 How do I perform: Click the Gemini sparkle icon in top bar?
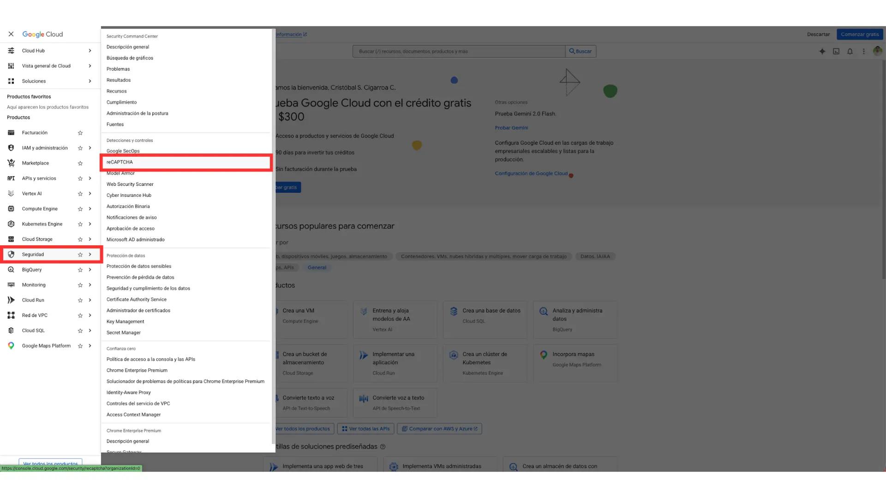[x=822, y=51]
